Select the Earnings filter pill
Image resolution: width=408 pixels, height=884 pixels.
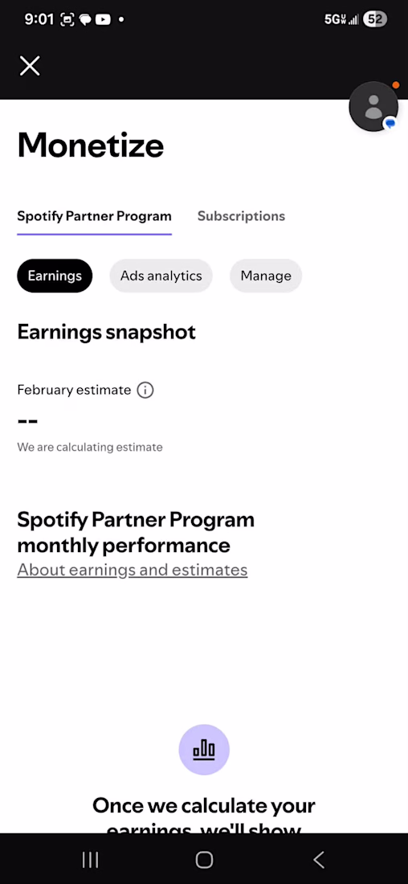coord(55,276)
